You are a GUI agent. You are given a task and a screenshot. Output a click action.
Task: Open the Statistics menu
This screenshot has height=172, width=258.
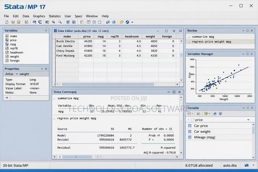coord(55,16)
